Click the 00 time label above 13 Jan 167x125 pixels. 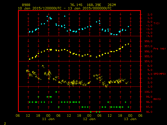pyautogui.click(x=130, y=116)
